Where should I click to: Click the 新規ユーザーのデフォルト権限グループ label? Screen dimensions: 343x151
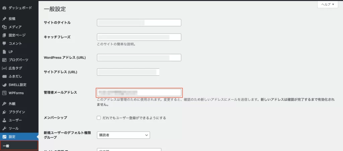click(x=67, y=135)
